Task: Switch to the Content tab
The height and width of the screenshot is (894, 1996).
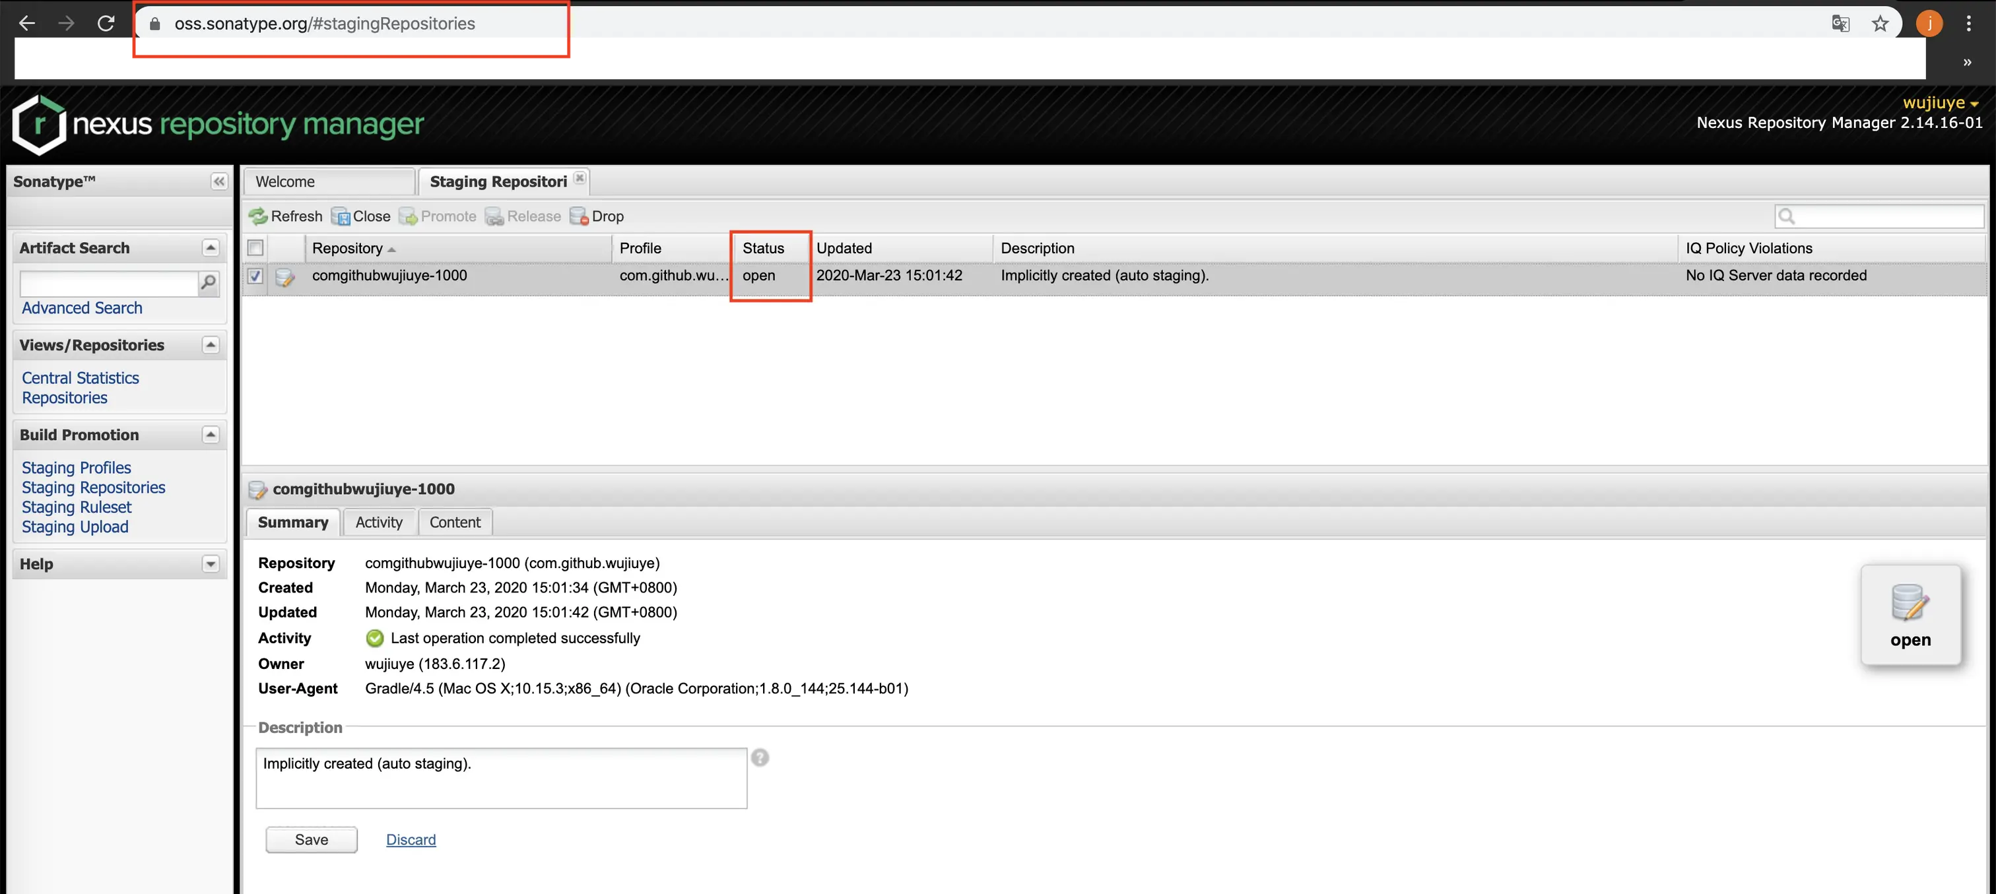Action: click(x=455, y=522)
